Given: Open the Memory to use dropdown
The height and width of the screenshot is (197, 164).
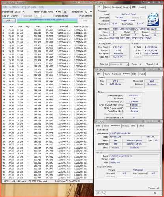Looking at the screenshot, I should pos(56,12).
